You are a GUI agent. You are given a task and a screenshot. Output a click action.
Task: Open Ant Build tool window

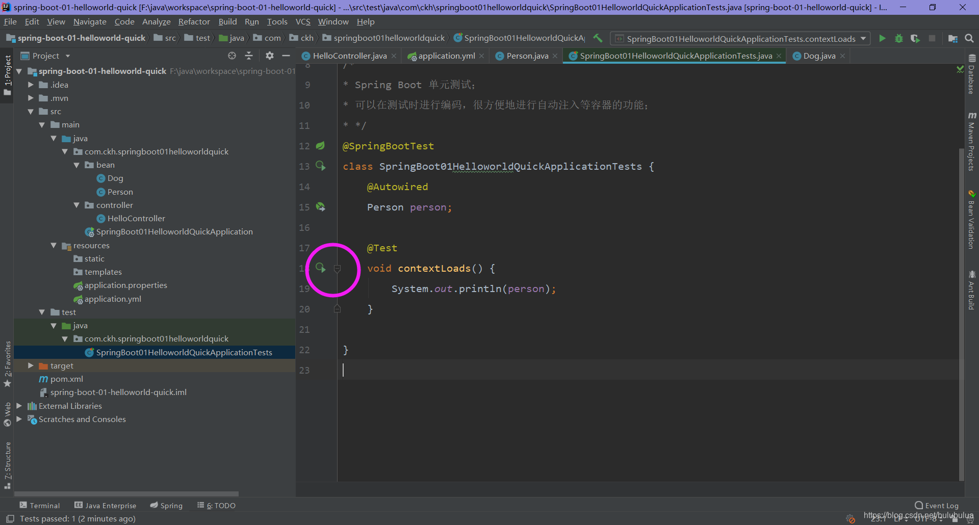point(972,290)
